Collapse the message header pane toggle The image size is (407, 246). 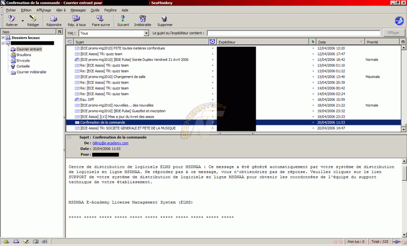click(69, 137)
